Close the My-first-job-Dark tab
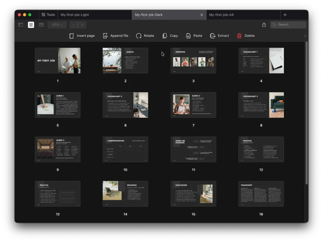The image size is (323, 242). (x=202, y=15)
